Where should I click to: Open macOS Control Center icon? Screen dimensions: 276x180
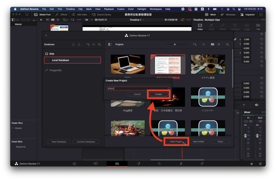click(239, 9)
